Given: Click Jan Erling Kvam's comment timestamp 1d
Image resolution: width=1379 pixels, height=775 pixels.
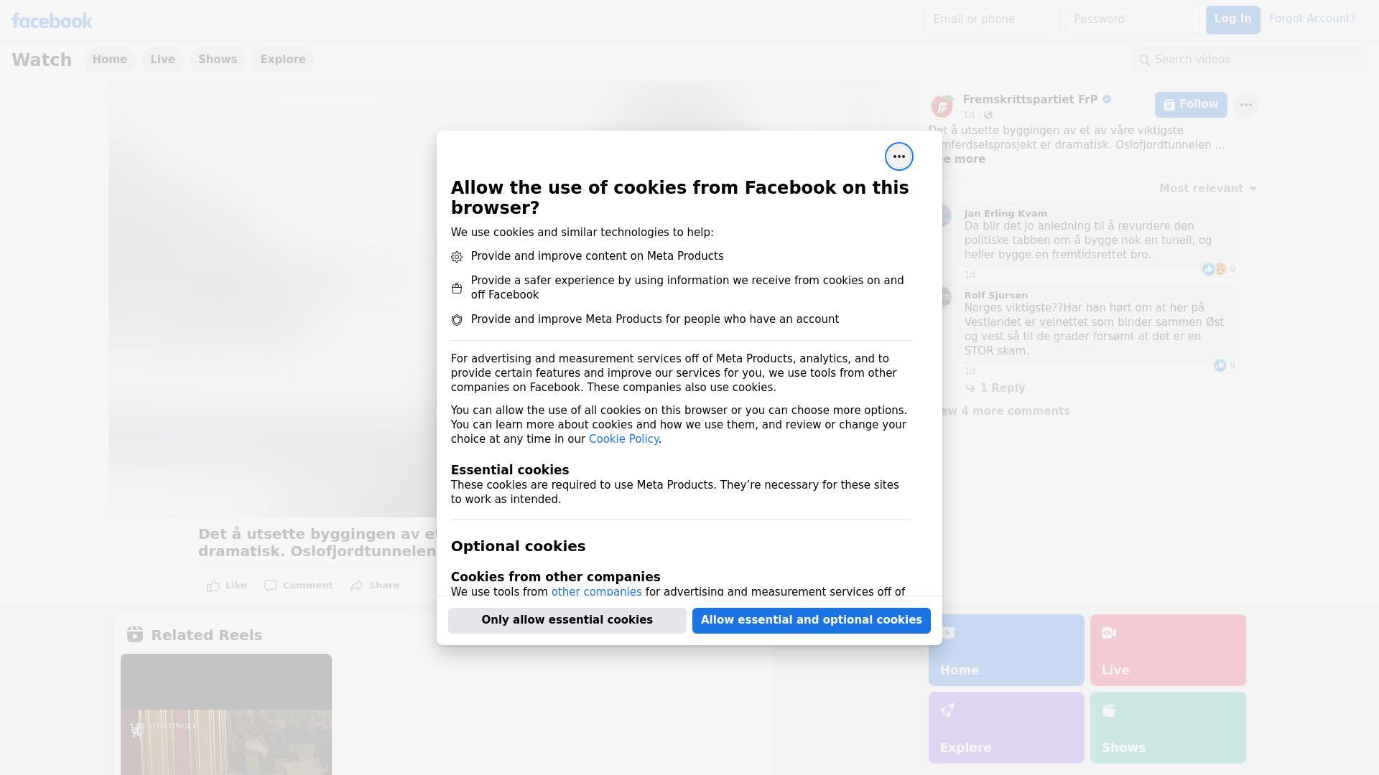Looking at the screenshot, I should 970,275.
